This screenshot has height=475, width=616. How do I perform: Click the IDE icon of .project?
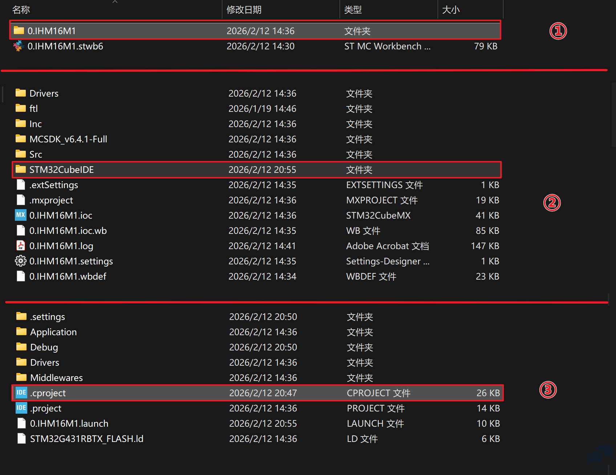click(21, 408)
